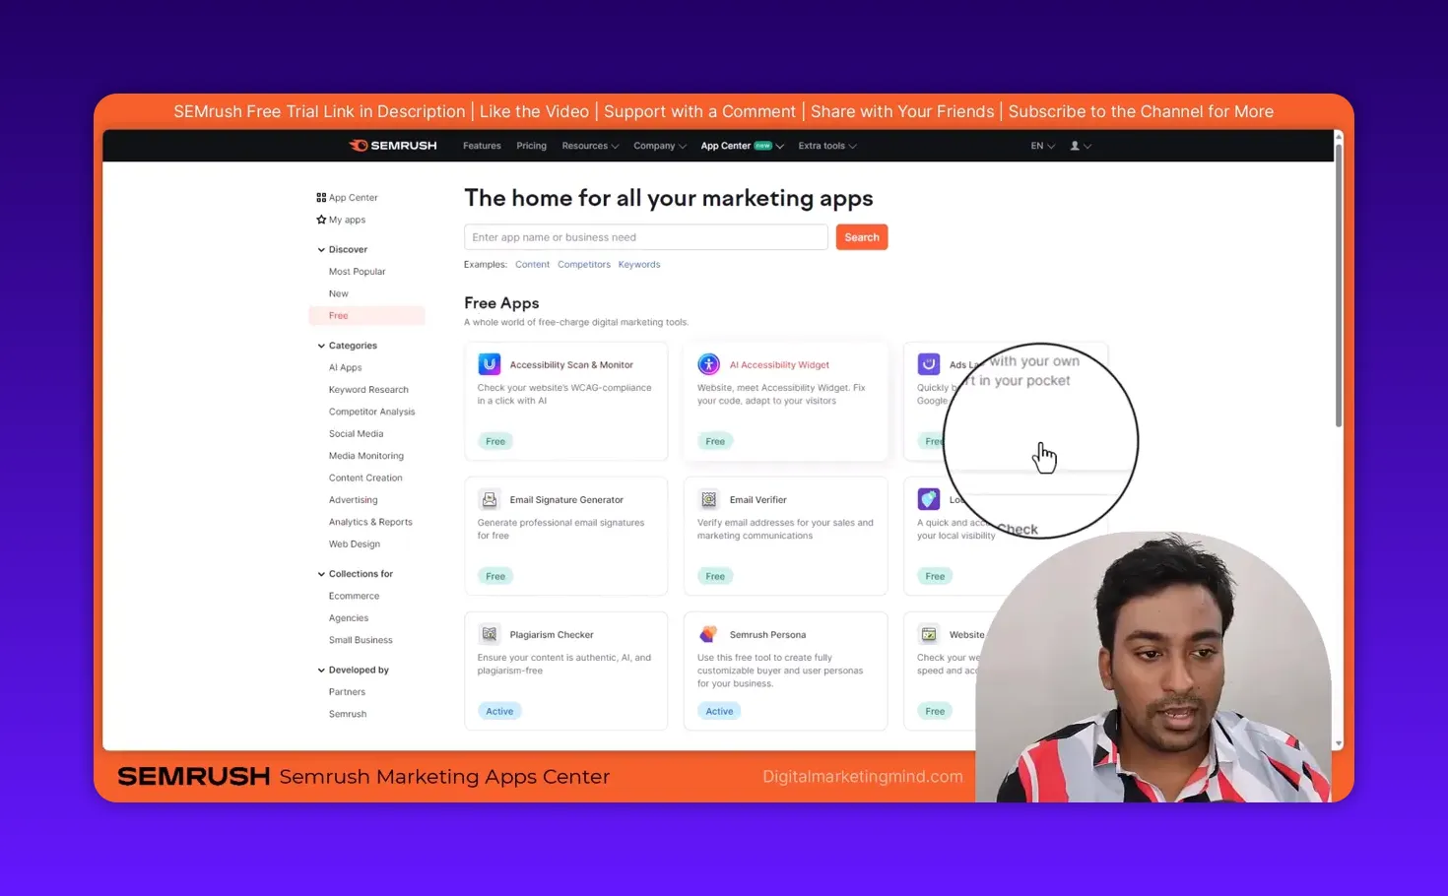Click the Semrush logo icon
1448x896 pixels.
pos(359,145)
